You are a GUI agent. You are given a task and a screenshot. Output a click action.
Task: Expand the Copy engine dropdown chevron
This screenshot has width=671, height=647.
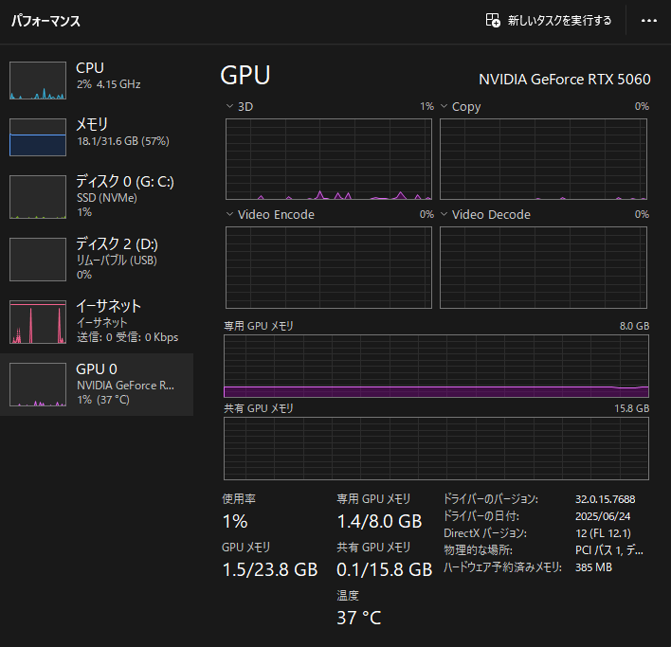pyautogui.click(x=444, y=107)
